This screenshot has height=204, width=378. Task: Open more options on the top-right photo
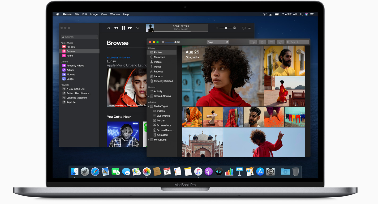point(299,52)
